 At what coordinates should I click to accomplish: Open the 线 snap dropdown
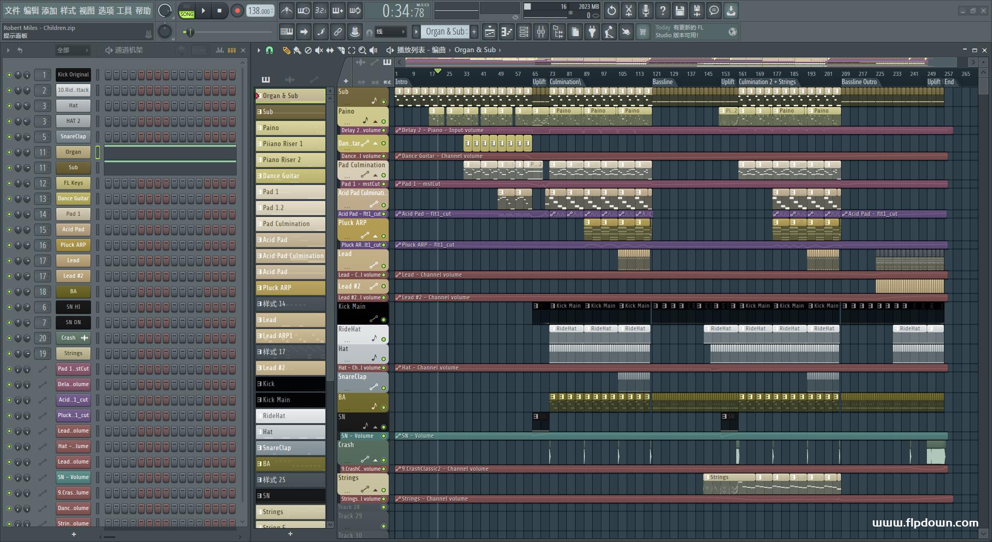click(x=390, y=32)
